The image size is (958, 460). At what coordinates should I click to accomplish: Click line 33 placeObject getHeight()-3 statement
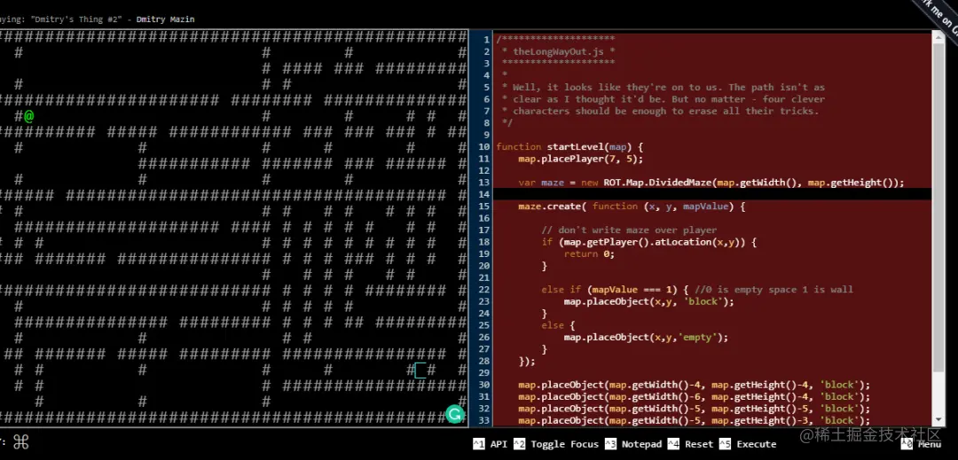click(x=694, y=420)
